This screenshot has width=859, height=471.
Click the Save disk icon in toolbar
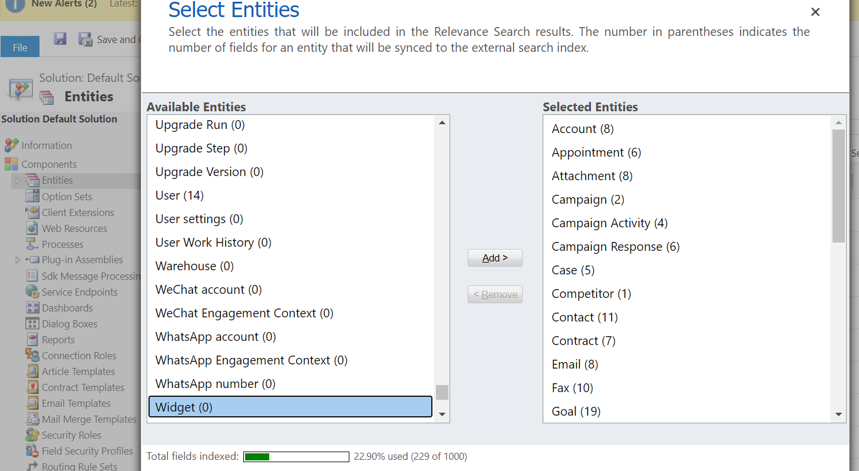tap(60, 39)
